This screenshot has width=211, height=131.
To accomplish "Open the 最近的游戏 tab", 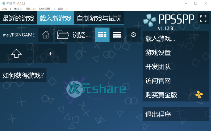I will pyautogui.click(x=18, y=18).
